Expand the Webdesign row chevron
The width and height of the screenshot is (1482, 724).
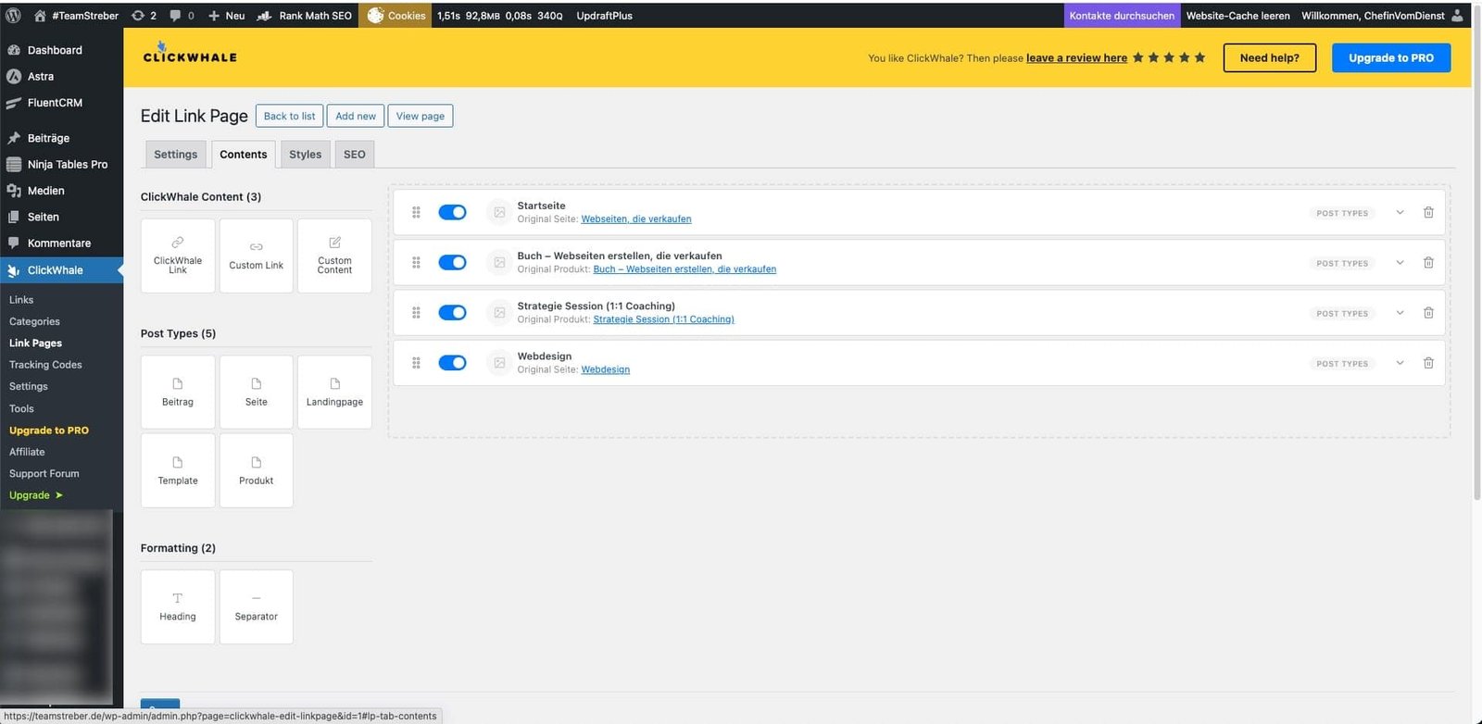[x=1400, y=363]
